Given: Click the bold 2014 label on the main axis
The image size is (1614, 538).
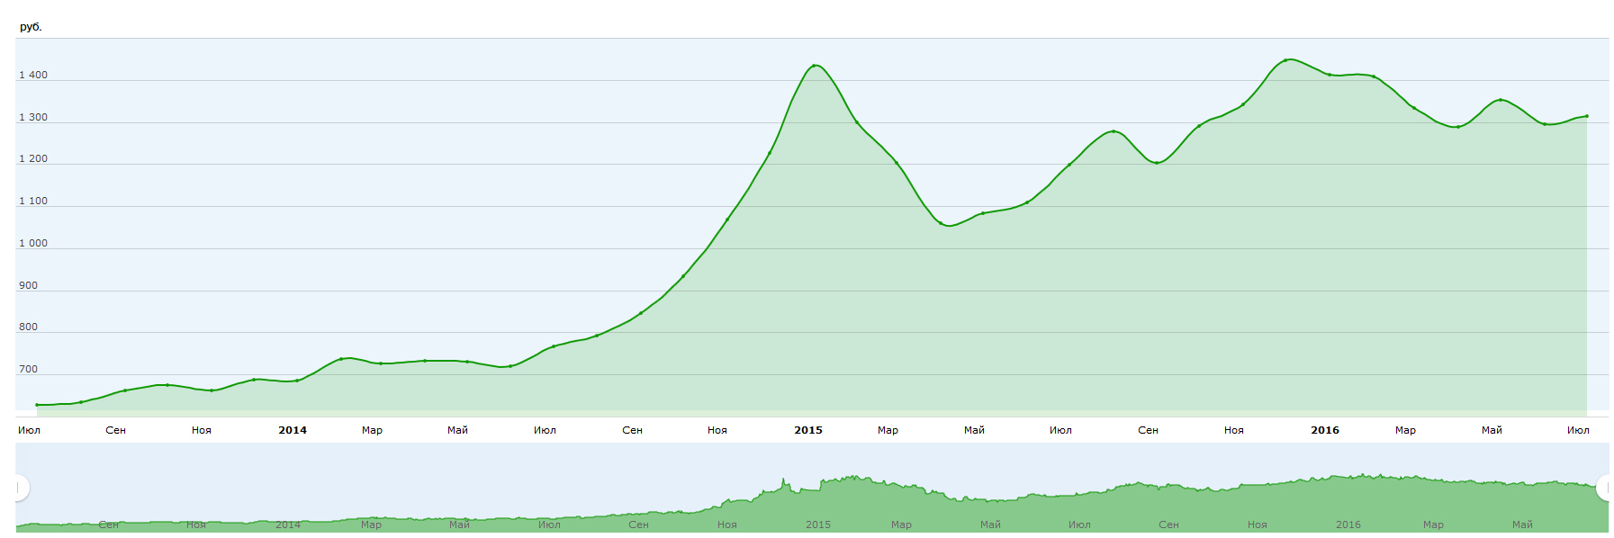Looking at the screenshot, I should coord(293,430).
